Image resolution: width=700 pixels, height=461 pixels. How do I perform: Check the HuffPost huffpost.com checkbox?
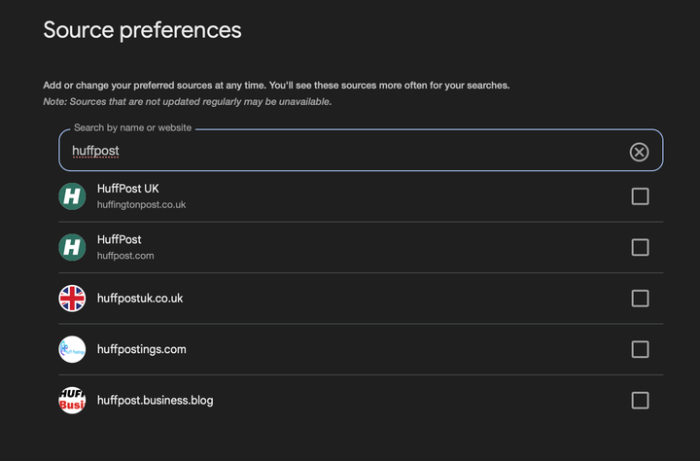[x=640, y=248]
